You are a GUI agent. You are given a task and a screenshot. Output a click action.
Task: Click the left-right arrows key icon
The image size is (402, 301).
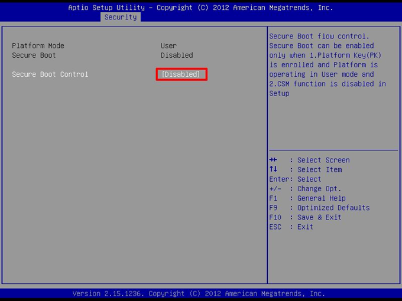click(x=273, y=160)
